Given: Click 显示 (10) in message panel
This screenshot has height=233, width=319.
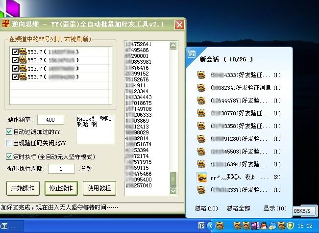Looking at the screenshot, I should click(275, 208).
